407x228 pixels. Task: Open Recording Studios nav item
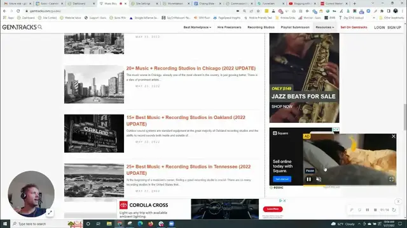pos(261,27)
